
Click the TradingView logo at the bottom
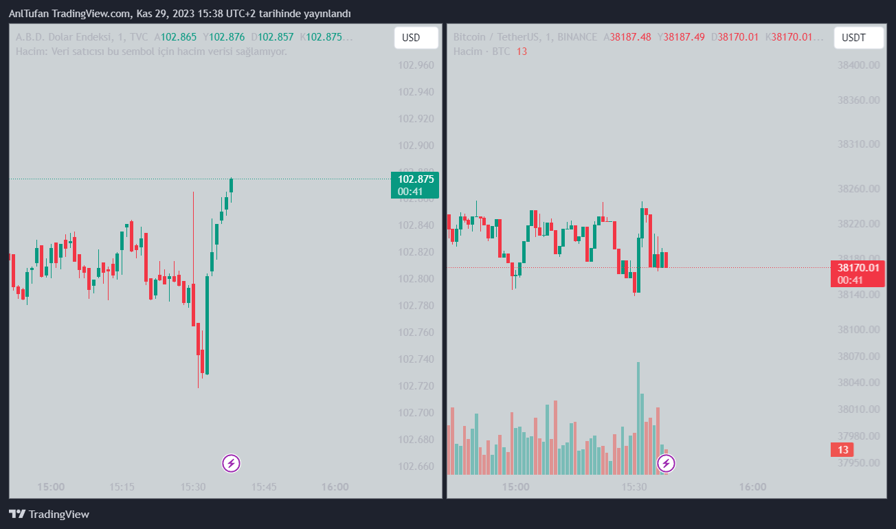point(49,514)
